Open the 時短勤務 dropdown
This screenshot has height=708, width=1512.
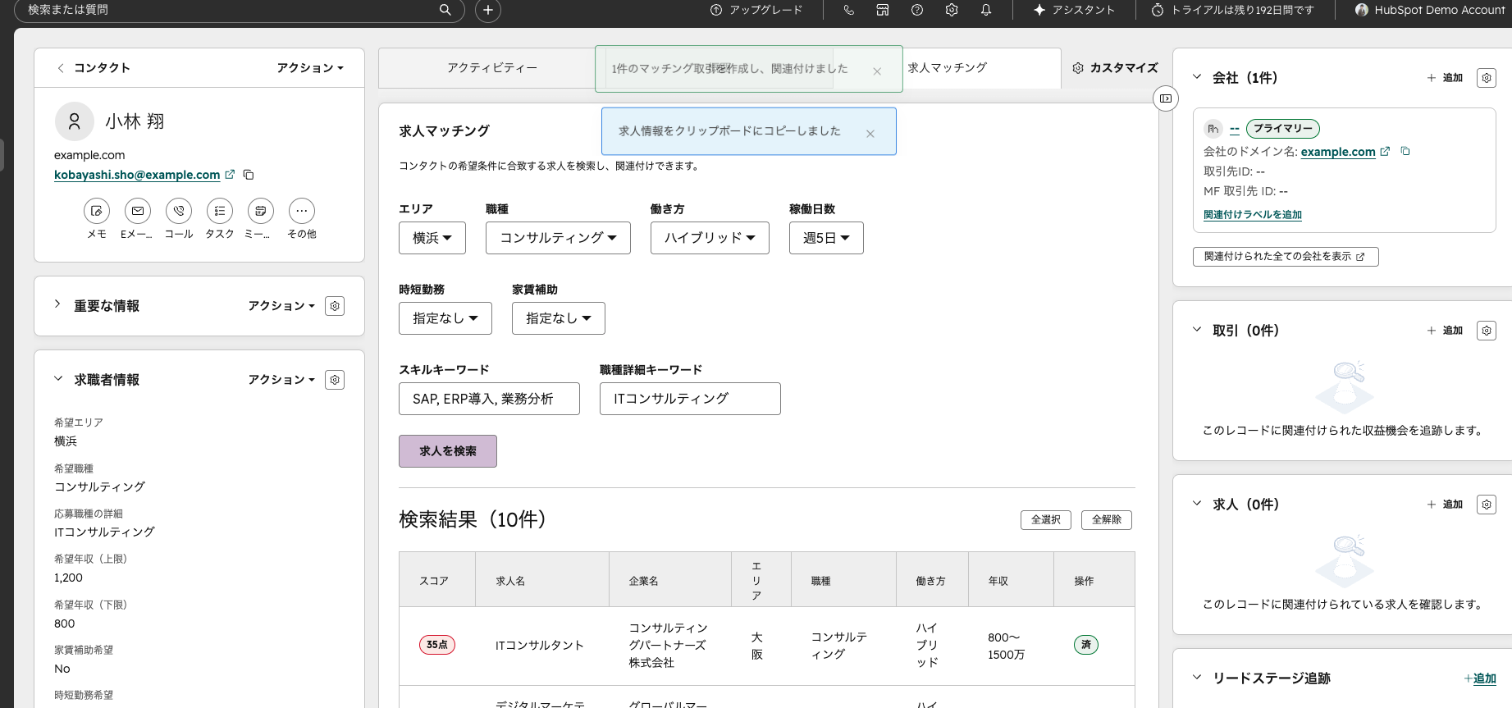445,318
